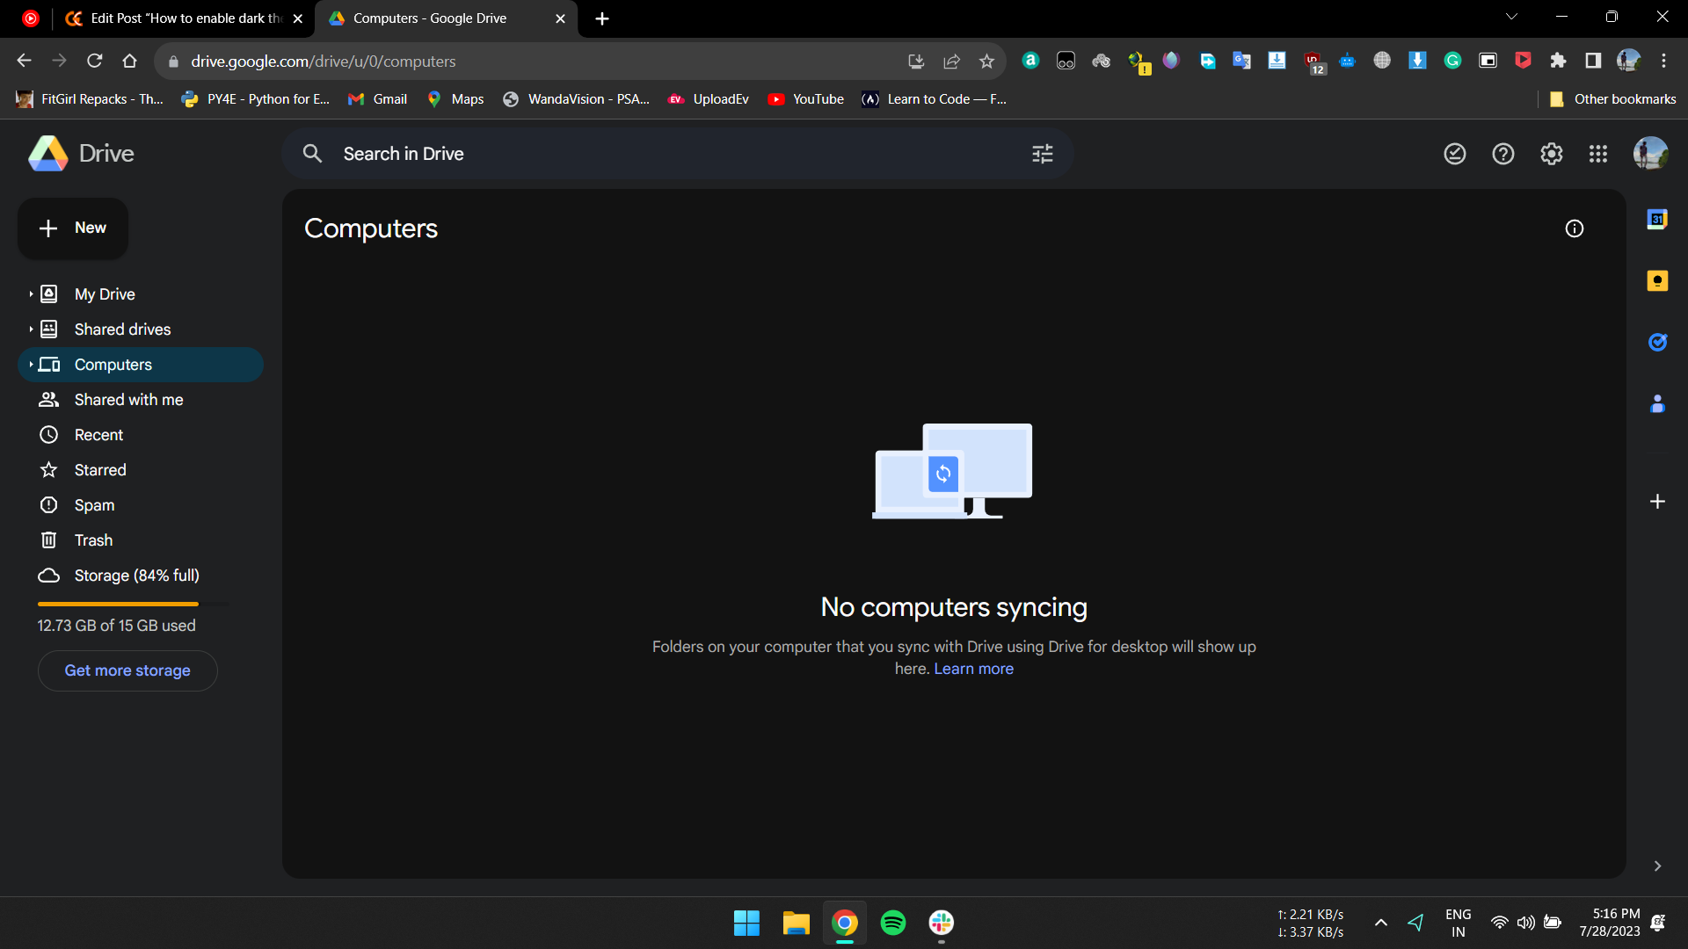Get add-ons with plus icon
Viewport: 1688px width, 949px height.
click(1657, 501)
